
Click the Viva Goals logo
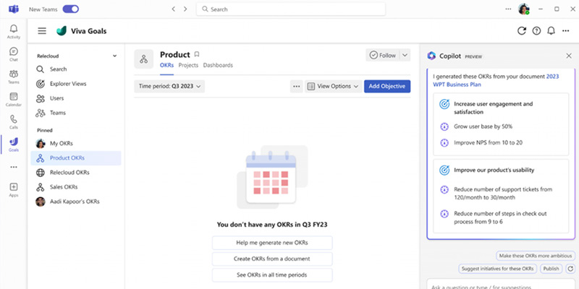tap(62, 31)
